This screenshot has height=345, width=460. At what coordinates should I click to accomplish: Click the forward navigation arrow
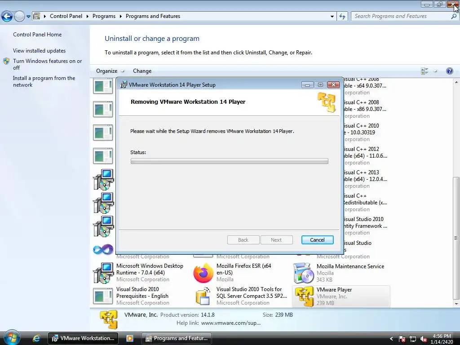coord(19,16)
